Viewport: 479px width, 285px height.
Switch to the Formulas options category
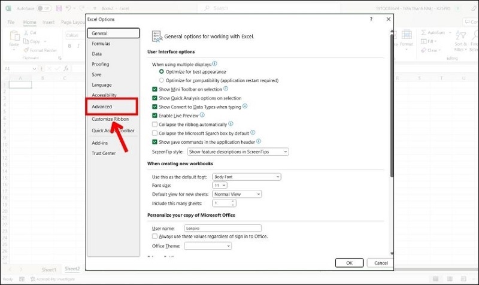coord(101,44)
